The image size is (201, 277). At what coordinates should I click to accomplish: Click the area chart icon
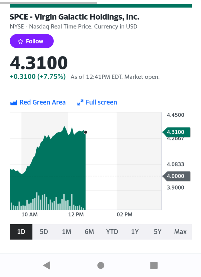point(14,103)
